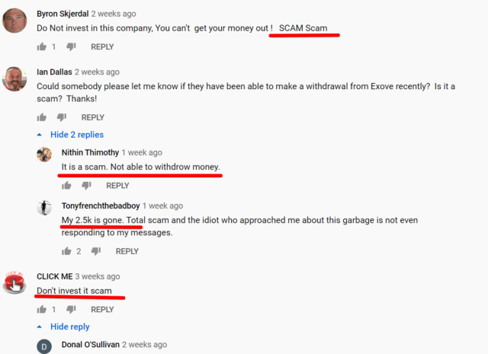
Task: Thumbs up Nithin Thimothy's reply
Action: (66, 186)
